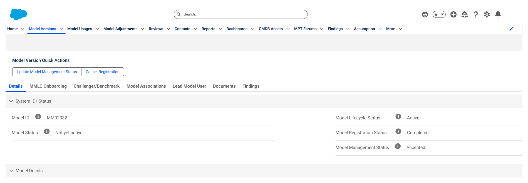
Task: Open the notifications bell icon
Action: [x=498, y=14]
